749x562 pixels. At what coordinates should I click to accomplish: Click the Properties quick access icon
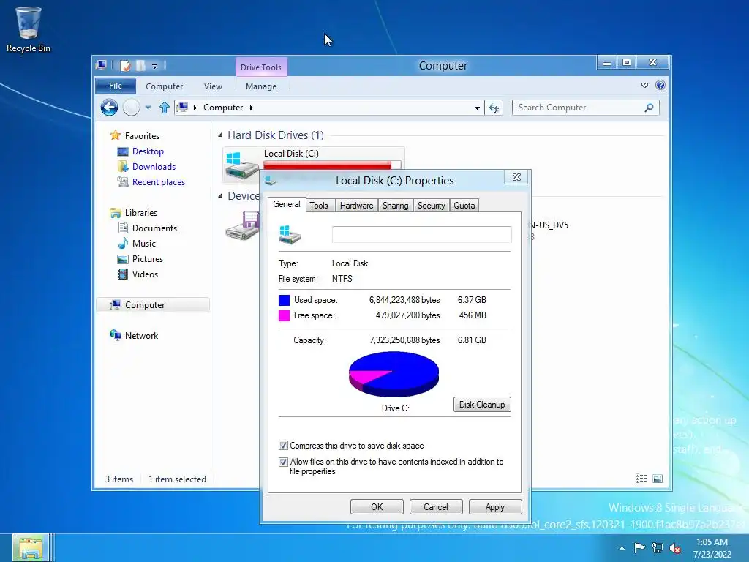(125, 65)
